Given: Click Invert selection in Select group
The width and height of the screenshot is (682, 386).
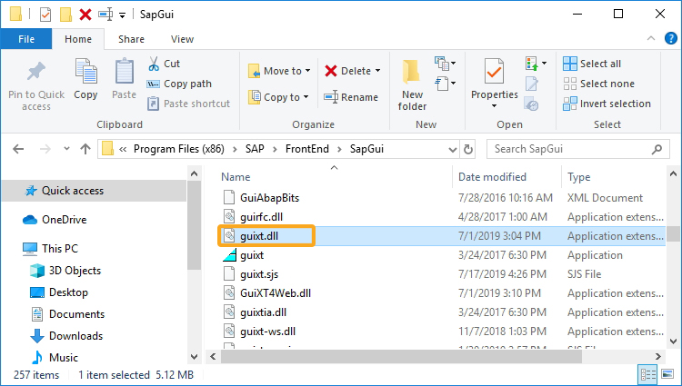Looking at the screenshot, I should click(607, 104).
